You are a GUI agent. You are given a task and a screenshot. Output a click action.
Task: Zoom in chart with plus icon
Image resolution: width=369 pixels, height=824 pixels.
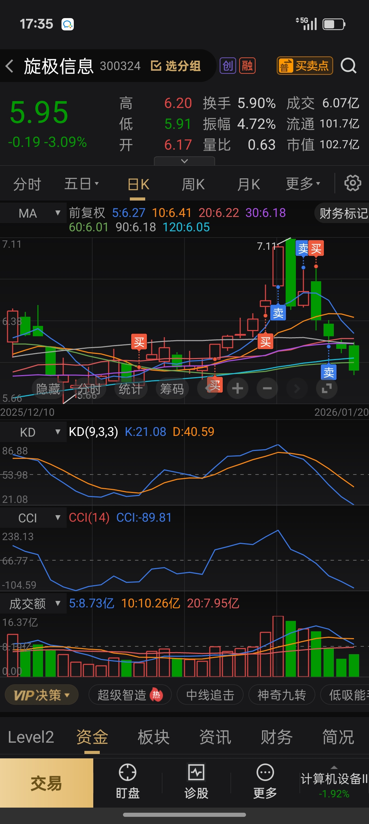(237, 388)
